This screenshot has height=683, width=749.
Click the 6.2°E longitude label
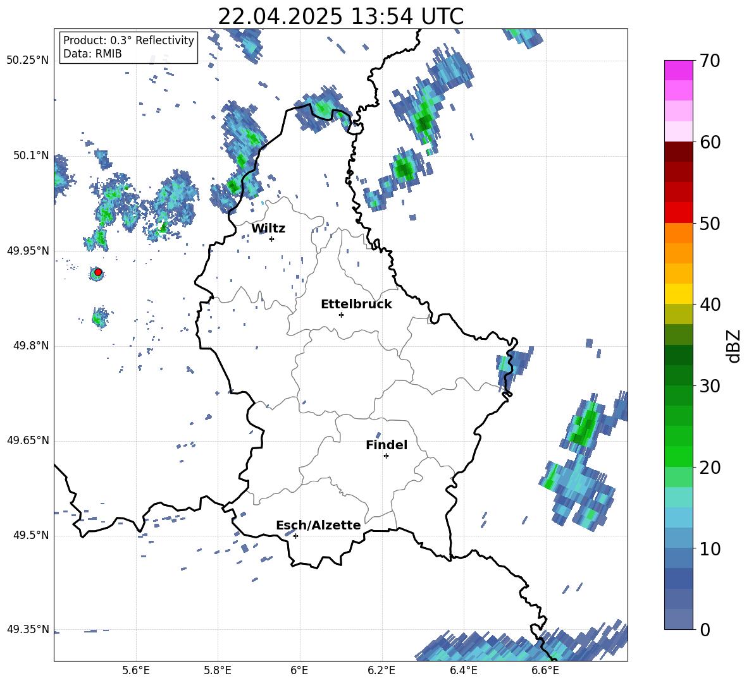click(x=381, y=670)
